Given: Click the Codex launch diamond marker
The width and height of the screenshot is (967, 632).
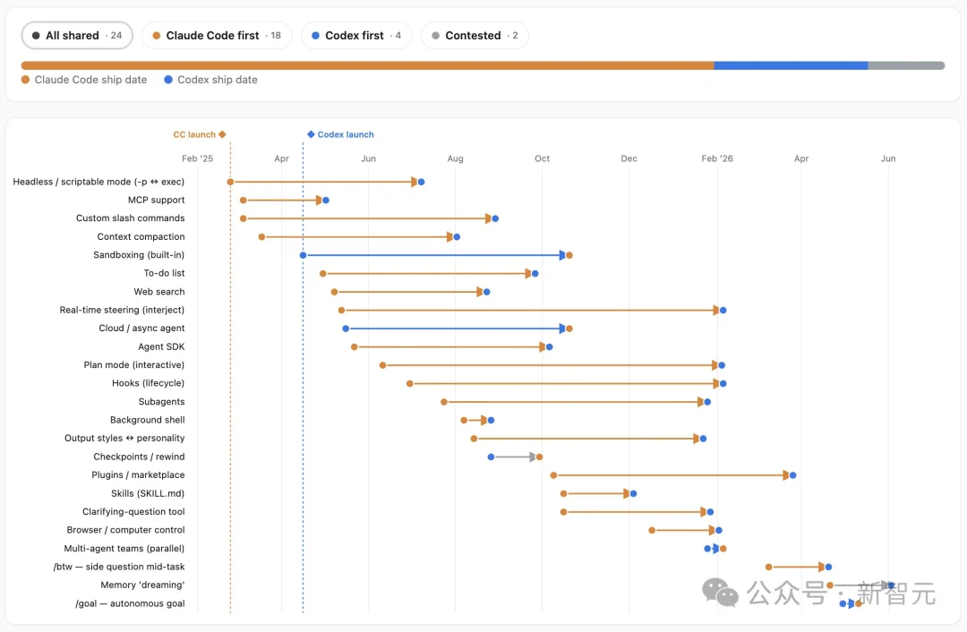Looking at the screenshot, I should click(311, 134).
